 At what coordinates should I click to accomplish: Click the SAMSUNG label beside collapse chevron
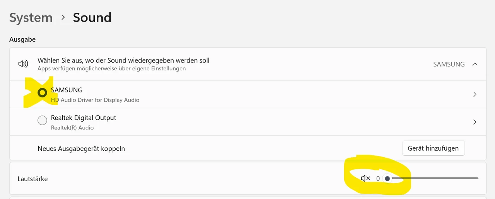point(449,64)
